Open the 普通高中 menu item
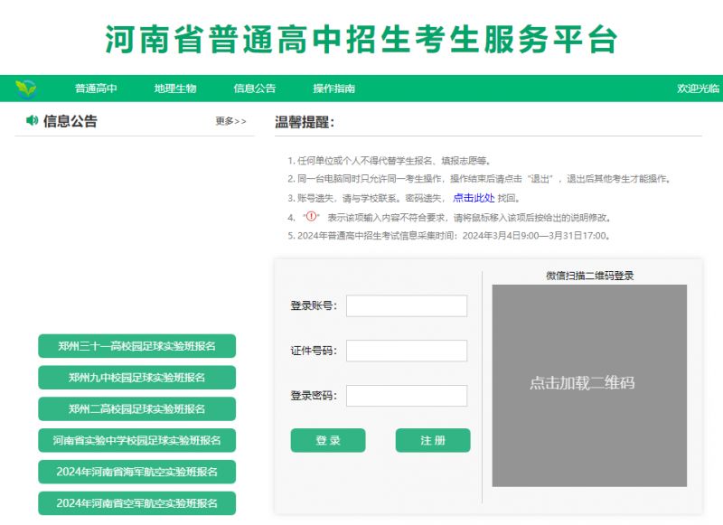723x525 pixels. [96, 89]
